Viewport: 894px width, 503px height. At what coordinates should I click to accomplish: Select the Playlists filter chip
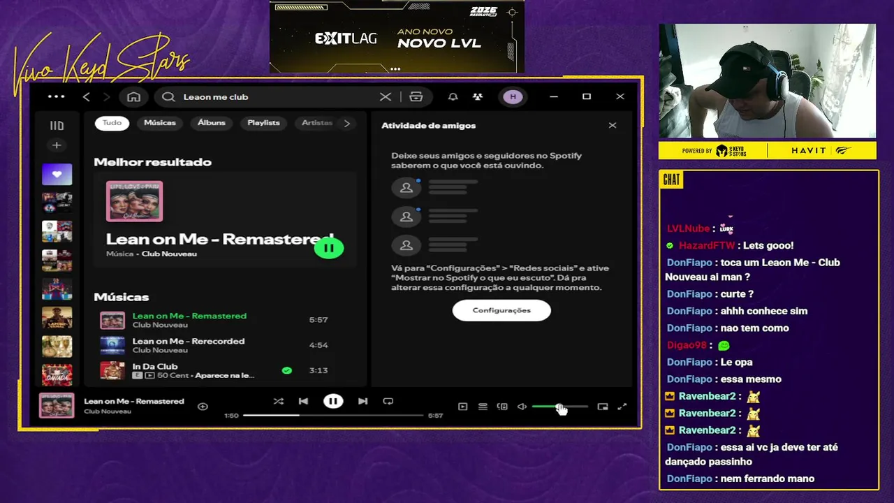263,123
